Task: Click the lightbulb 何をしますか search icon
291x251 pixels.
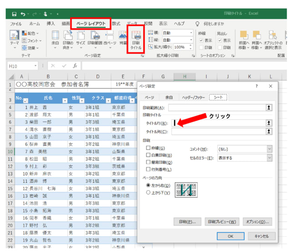Action: click(x=197, y=24)
